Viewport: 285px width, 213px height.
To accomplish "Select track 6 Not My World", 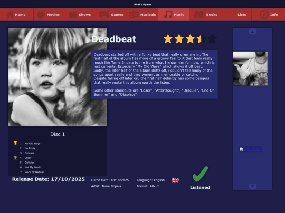I will point(33,167).
